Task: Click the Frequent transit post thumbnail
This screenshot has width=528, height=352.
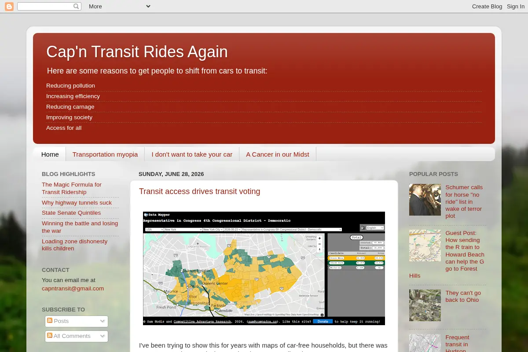Action: (425, 343)
